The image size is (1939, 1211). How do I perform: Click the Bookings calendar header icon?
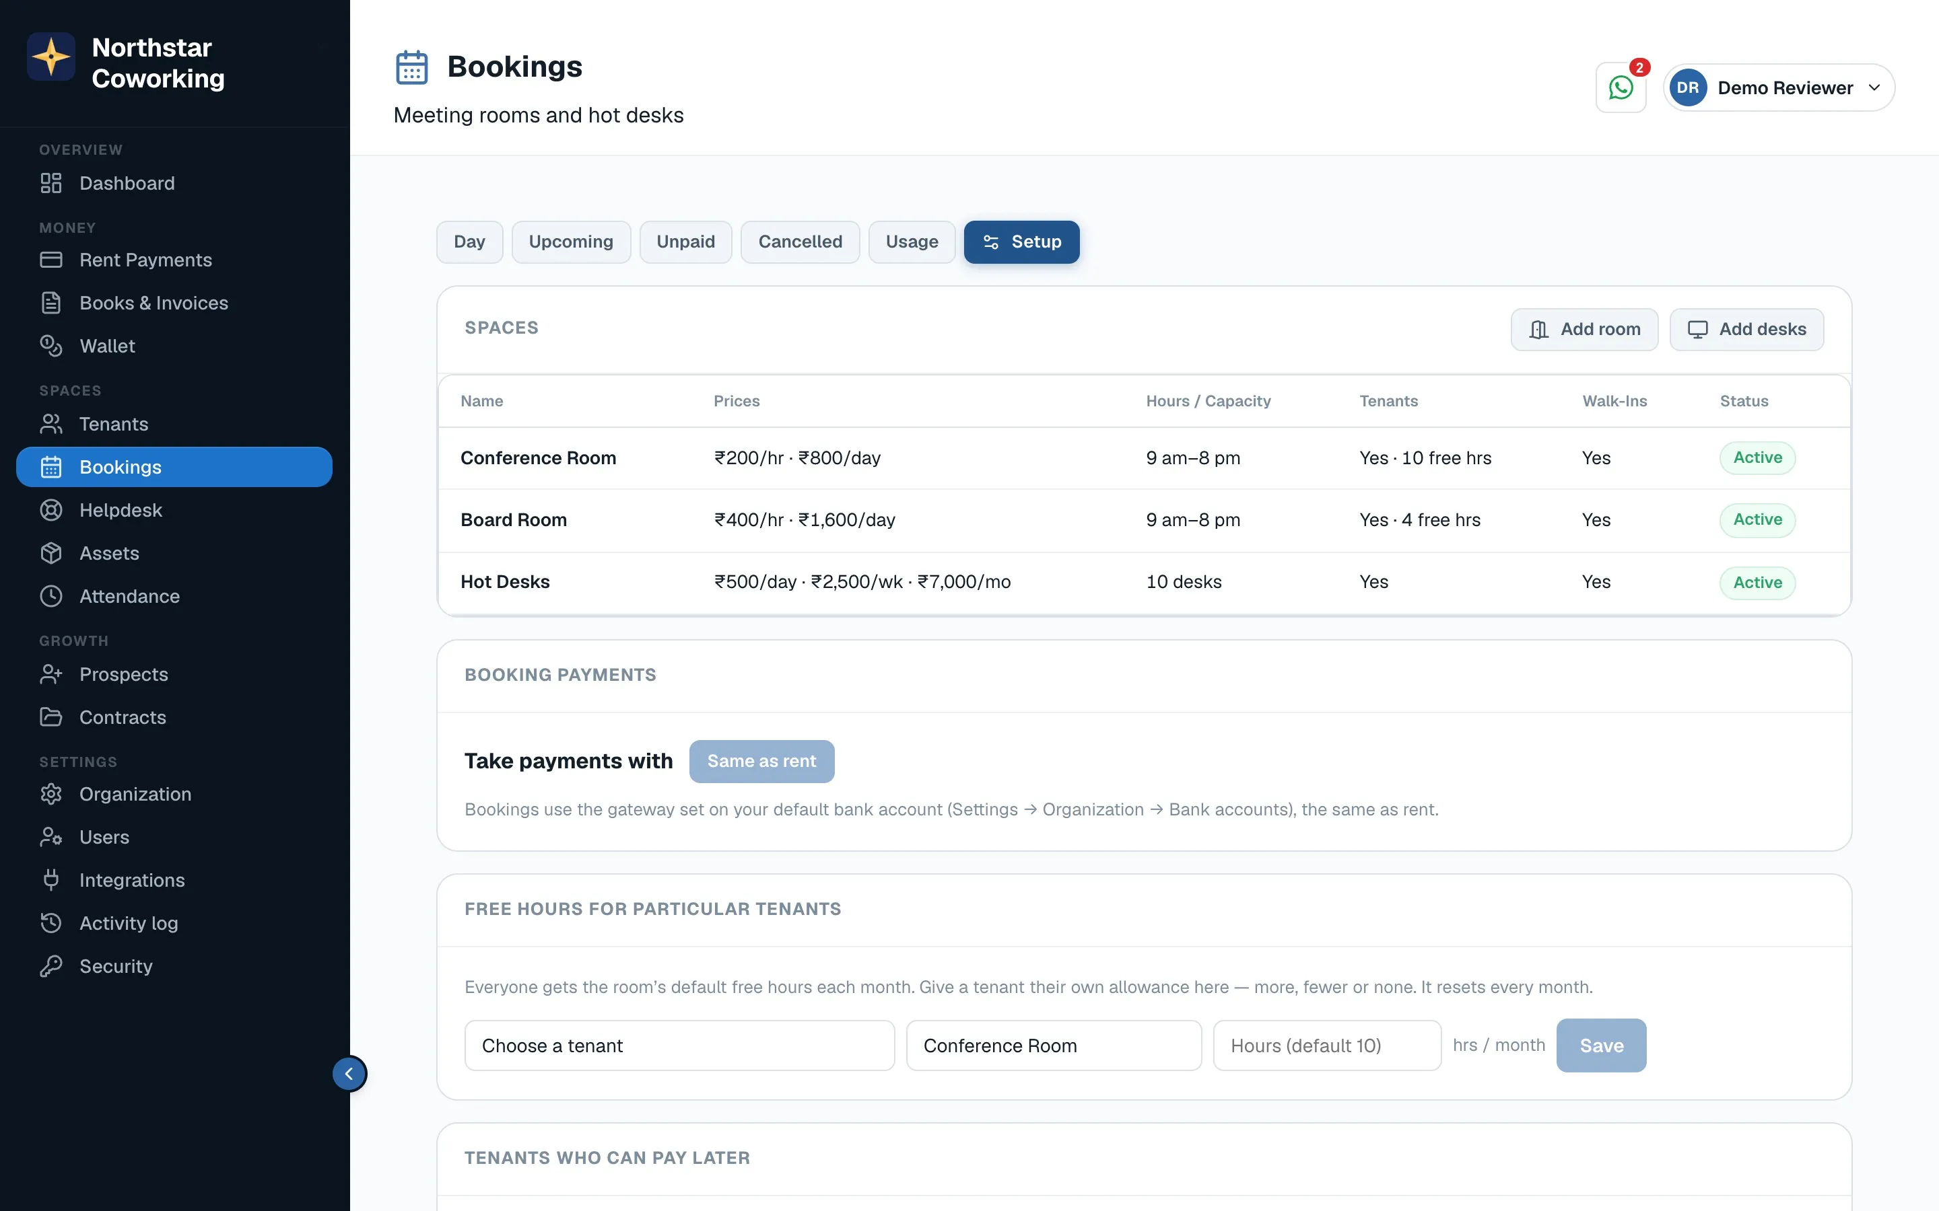click(412, 67)
